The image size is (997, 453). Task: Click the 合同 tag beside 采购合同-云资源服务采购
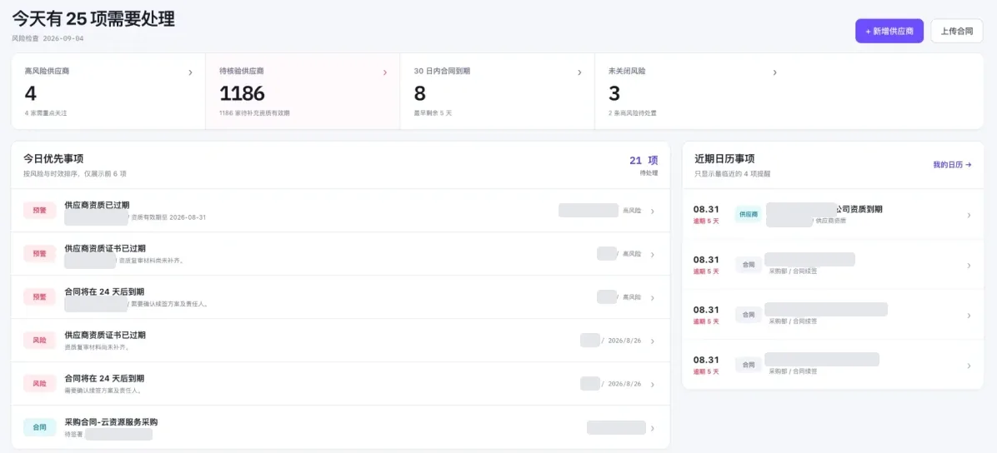(x=39, y=427)
